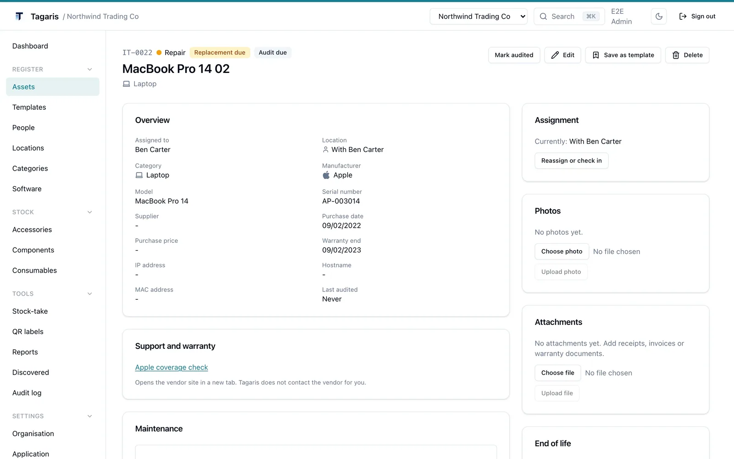Click the Audit due badge
Viewport: 734px width, 459px height.
click(272, 53)
